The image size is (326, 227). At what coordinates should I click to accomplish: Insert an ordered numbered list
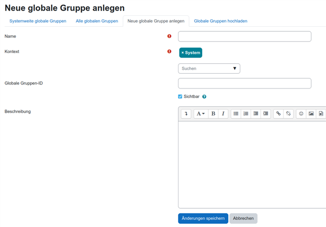246,114
